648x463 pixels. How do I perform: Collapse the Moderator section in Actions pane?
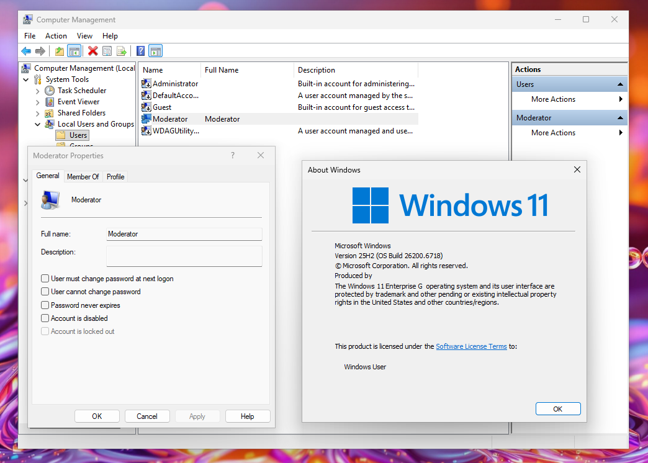(x=620, y=118)
